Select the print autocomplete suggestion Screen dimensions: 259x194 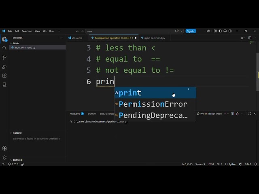pyautogui.click(x=155, y=93)
